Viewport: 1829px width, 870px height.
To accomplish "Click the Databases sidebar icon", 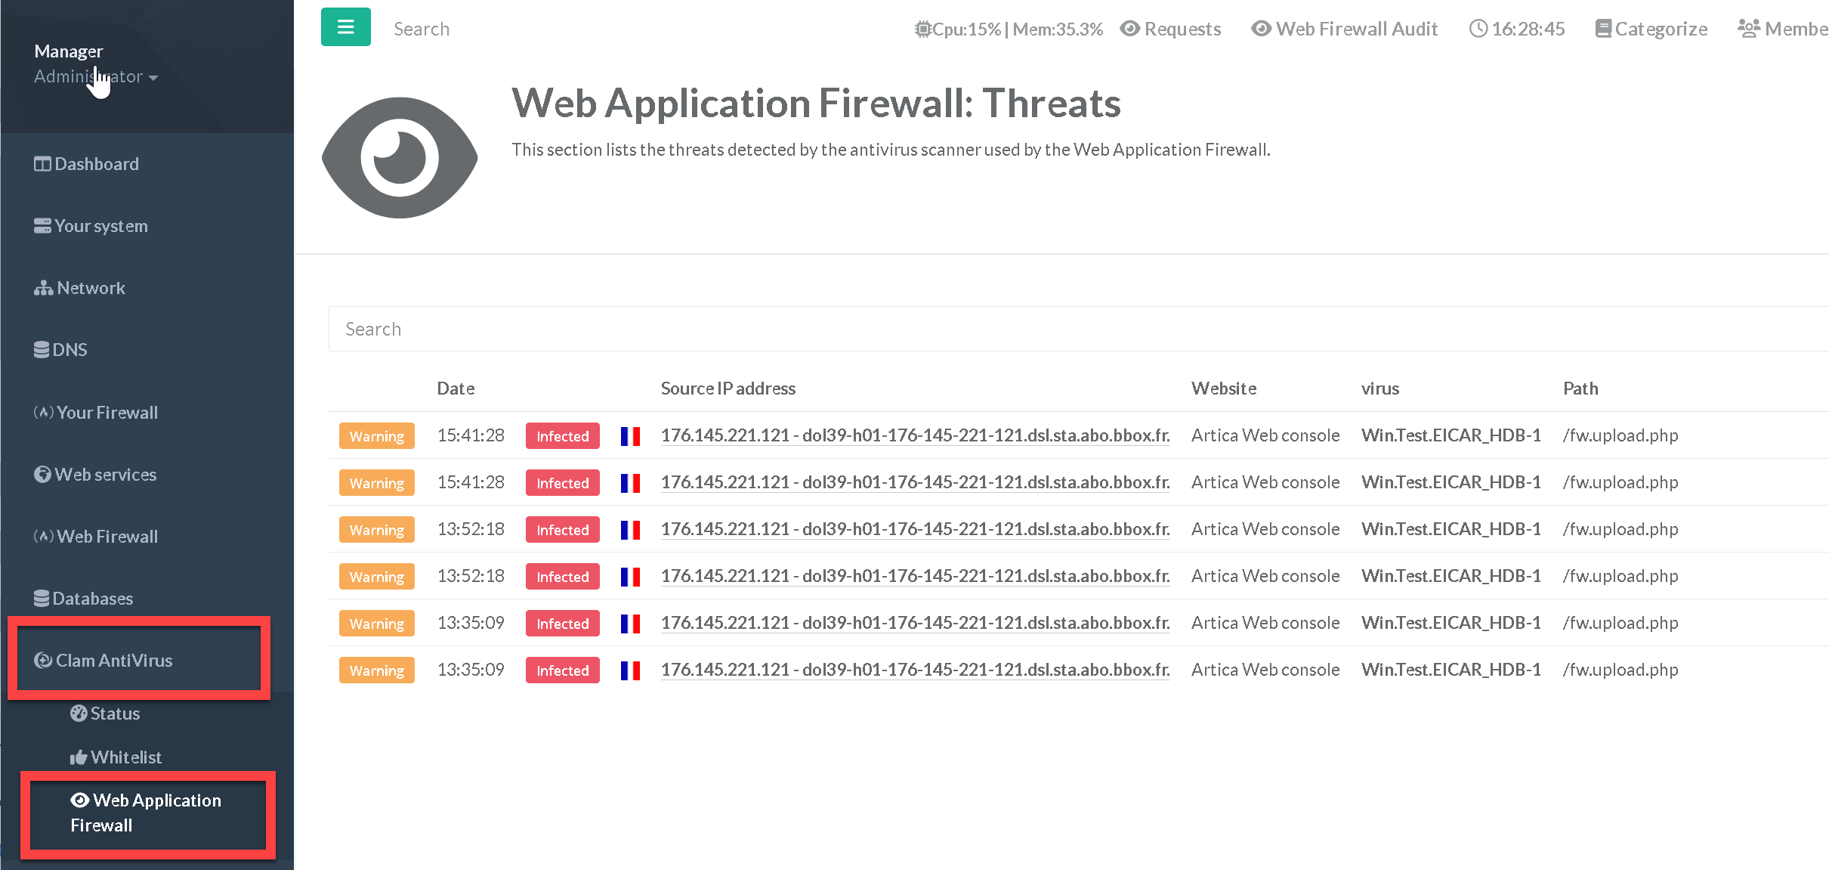I will [42, 599].
